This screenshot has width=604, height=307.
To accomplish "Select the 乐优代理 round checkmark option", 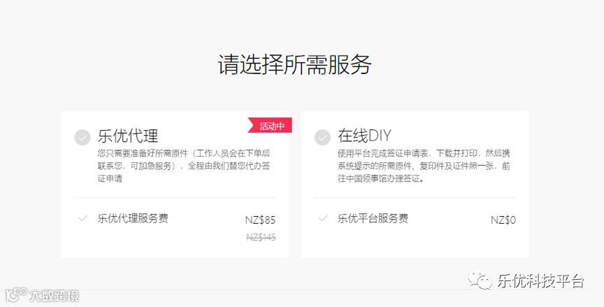I will [82, 137].
